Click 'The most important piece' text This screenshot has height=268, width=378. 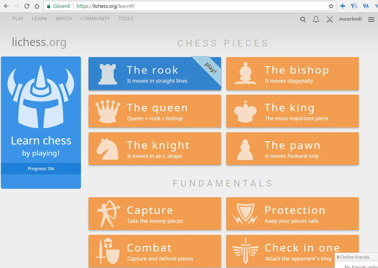click(296, 118)
